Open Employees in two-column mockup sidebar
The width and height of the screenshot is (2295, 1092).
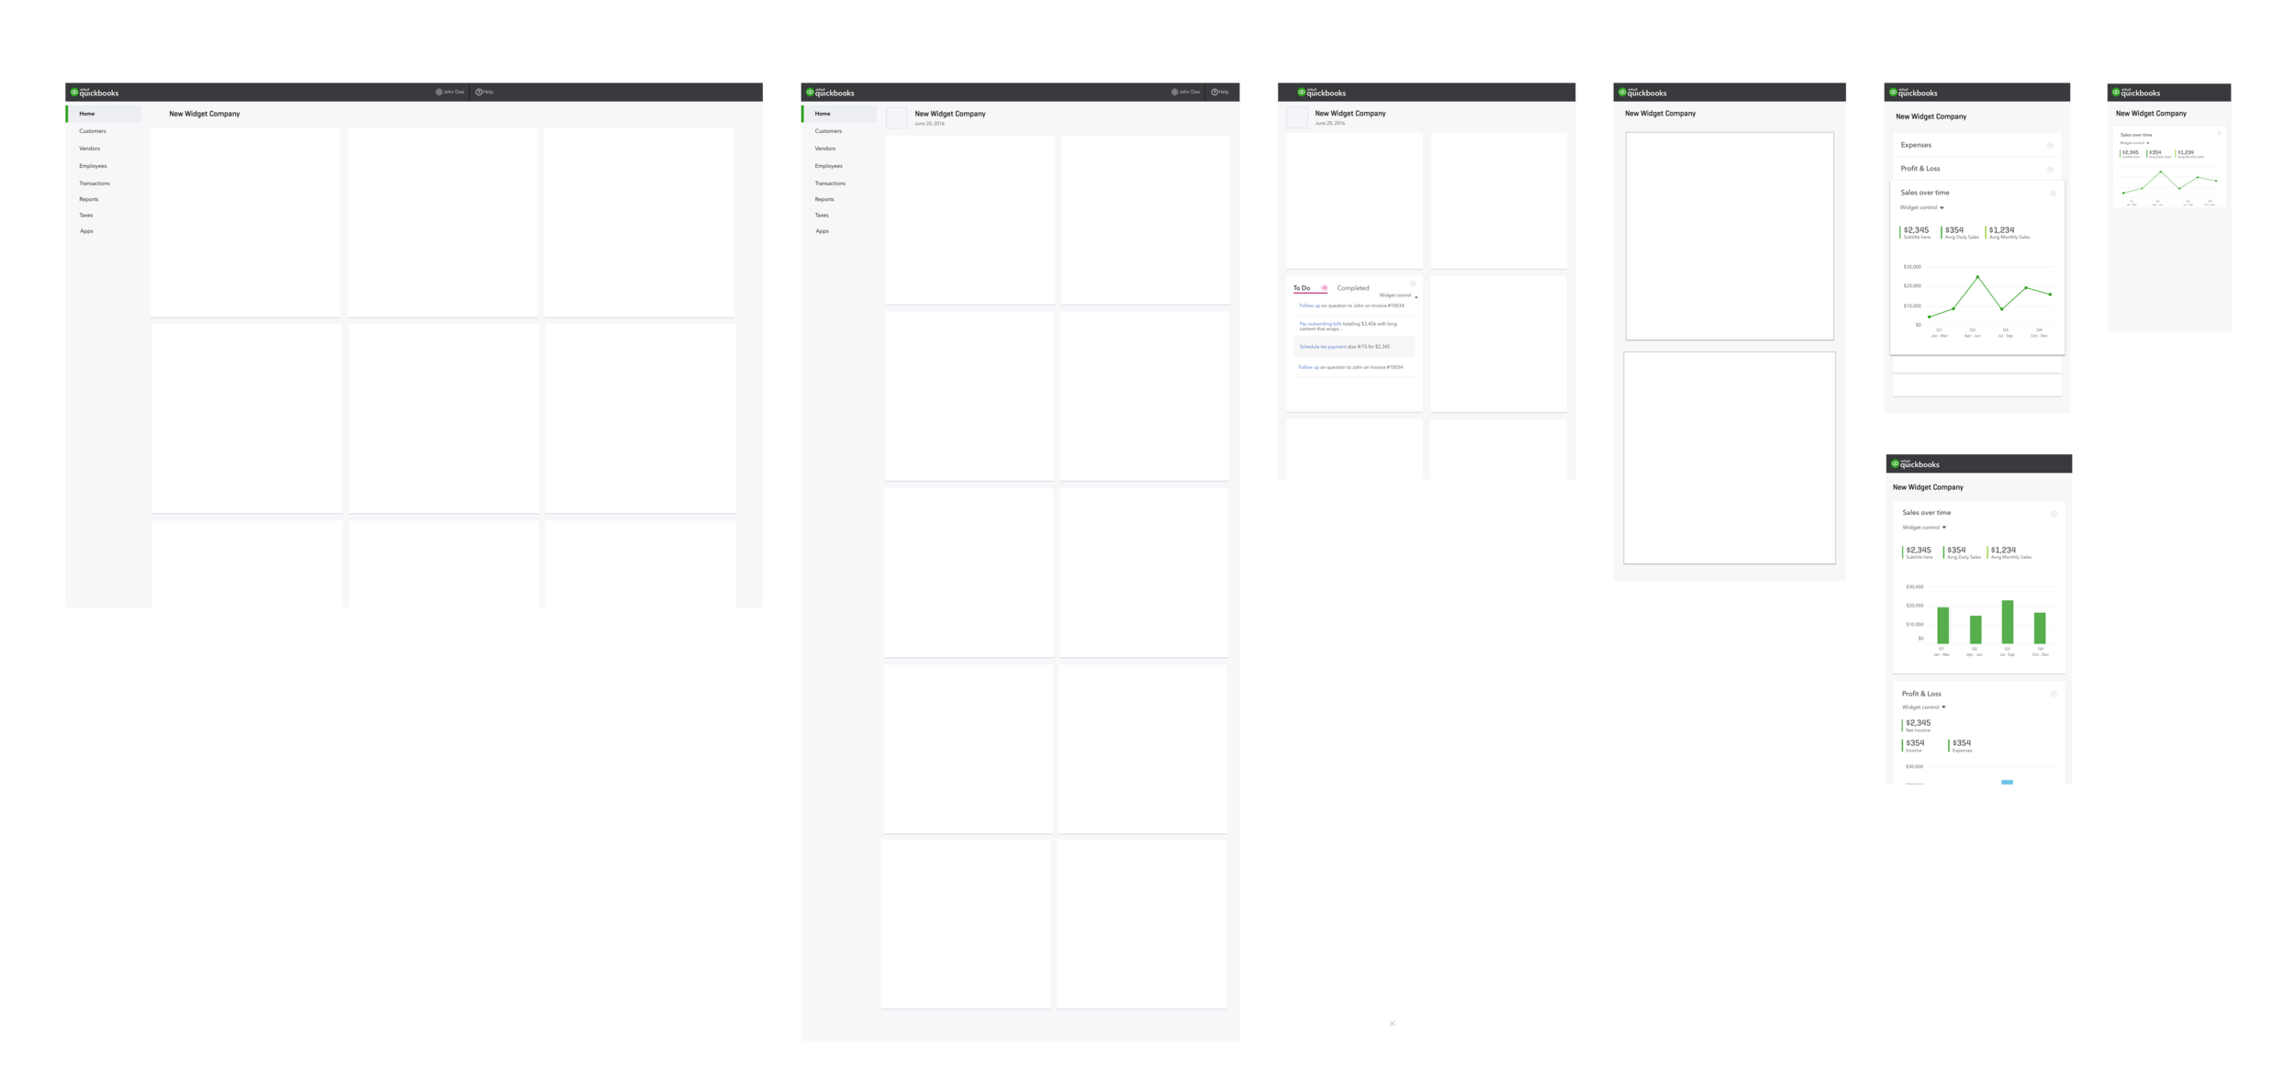(x=829, y=166)
